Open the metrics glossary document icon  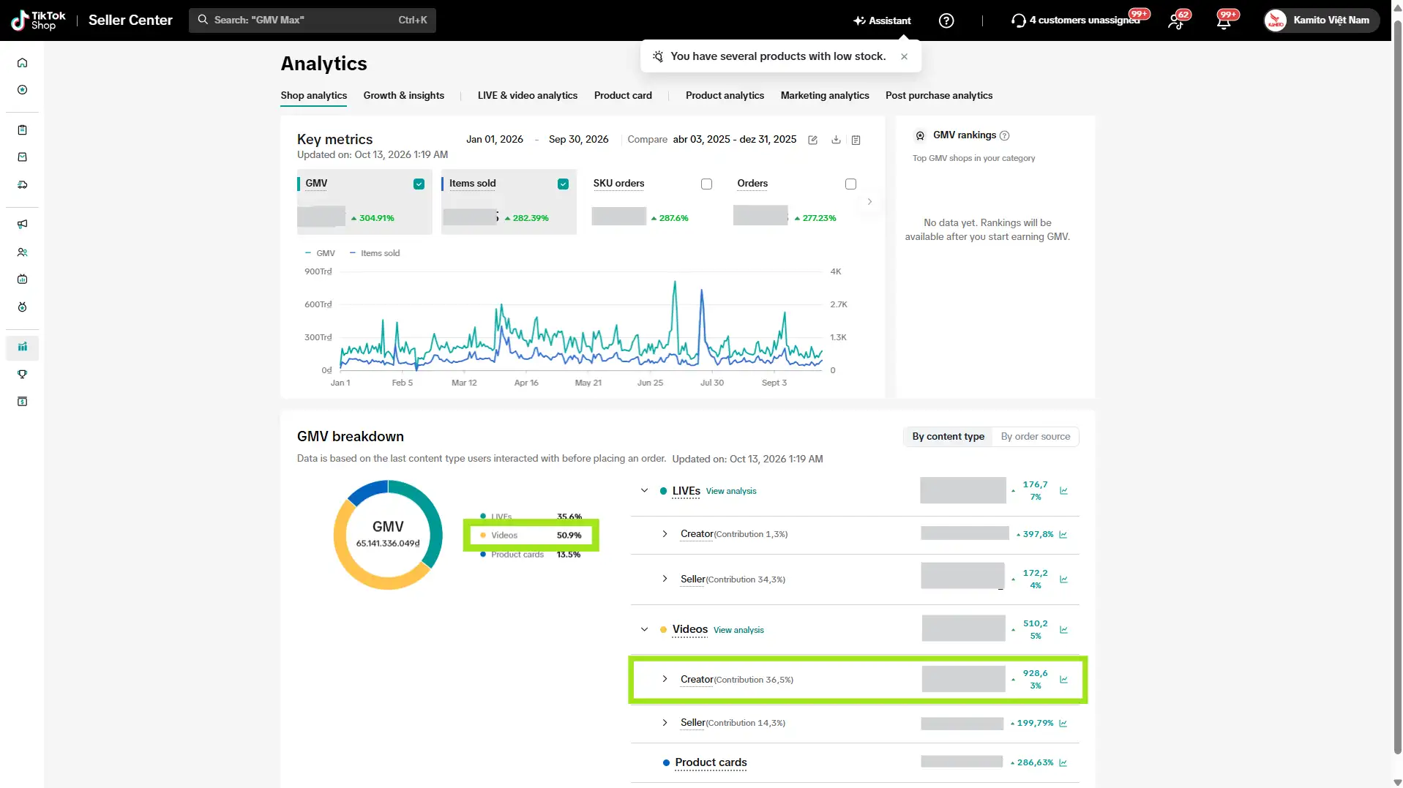click(856, 140)
